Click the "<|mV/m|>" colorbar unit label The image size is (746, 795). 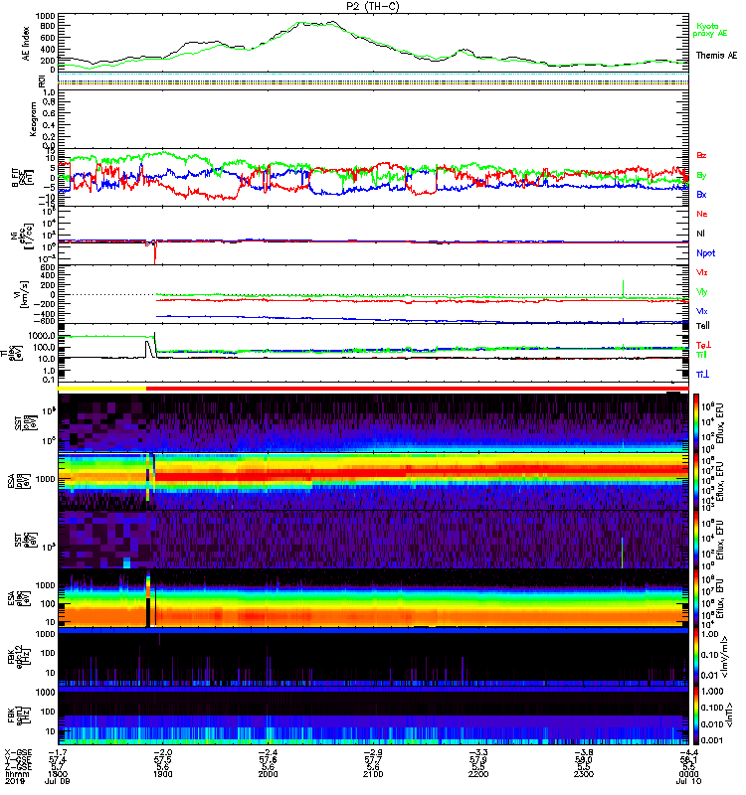(726, 658)
